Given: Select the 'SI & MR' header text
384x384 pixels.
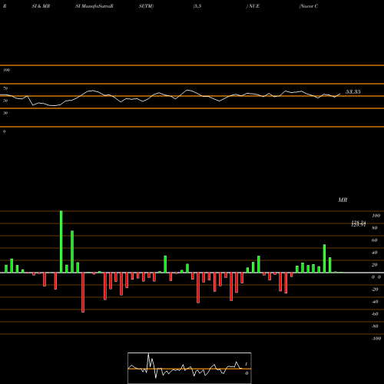Looking at the screenshot, I should [x=41, y=6].
